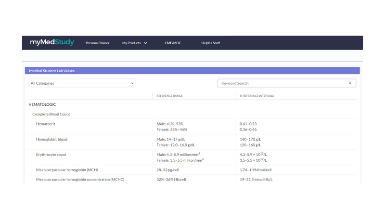Click the myMedStudy logo

(52, 42)
